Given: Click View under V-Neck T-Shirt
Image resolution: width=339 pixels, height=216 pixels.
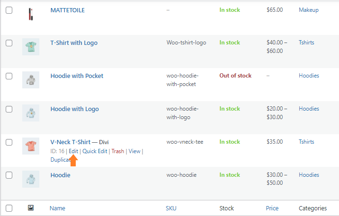Looking at the screenshot, I should [x=134, y=151].
